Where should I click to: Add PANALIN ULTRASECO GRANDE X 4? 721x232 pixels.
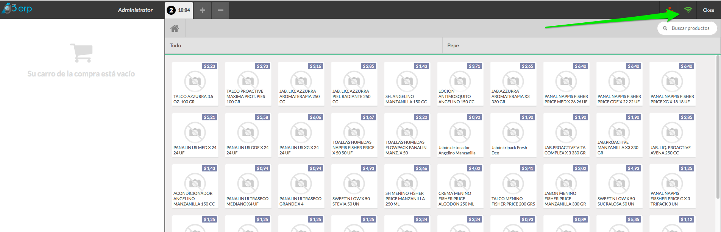[x=301, y=186]
